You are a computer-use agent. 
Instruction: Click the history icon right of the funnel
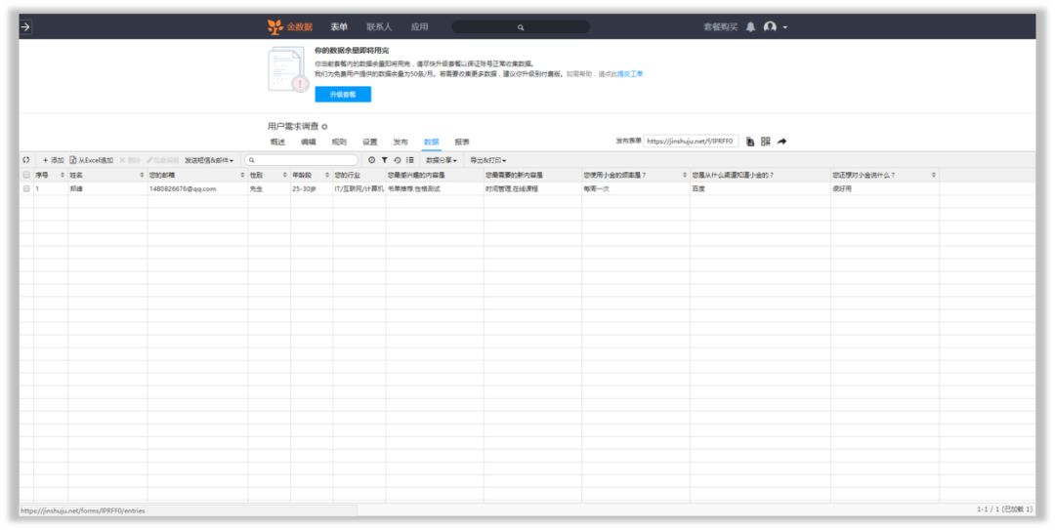tap(397, 160)
